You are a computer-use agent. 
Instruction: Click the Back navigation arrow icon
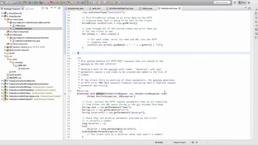coord(114,2)
